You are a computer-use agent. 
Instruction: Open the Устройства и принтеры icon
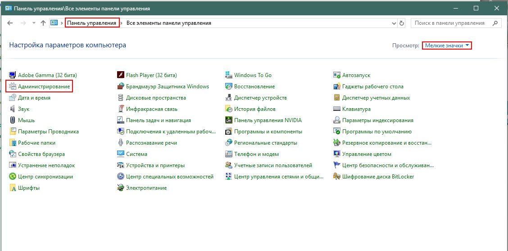point(121,165)
